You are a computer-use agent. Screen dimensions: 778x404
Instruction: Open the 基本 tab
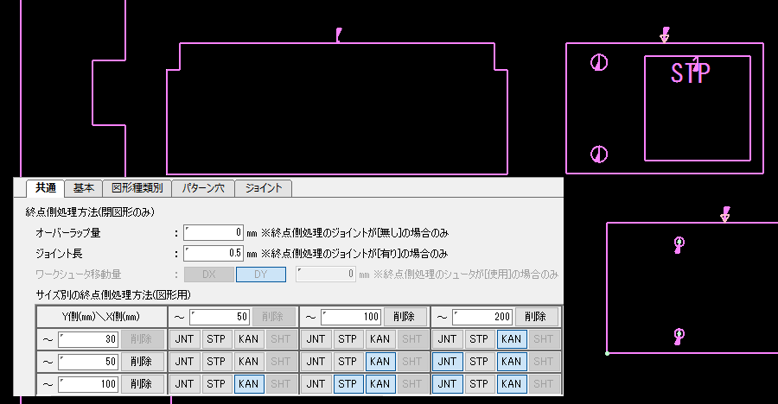pos(83,188)
